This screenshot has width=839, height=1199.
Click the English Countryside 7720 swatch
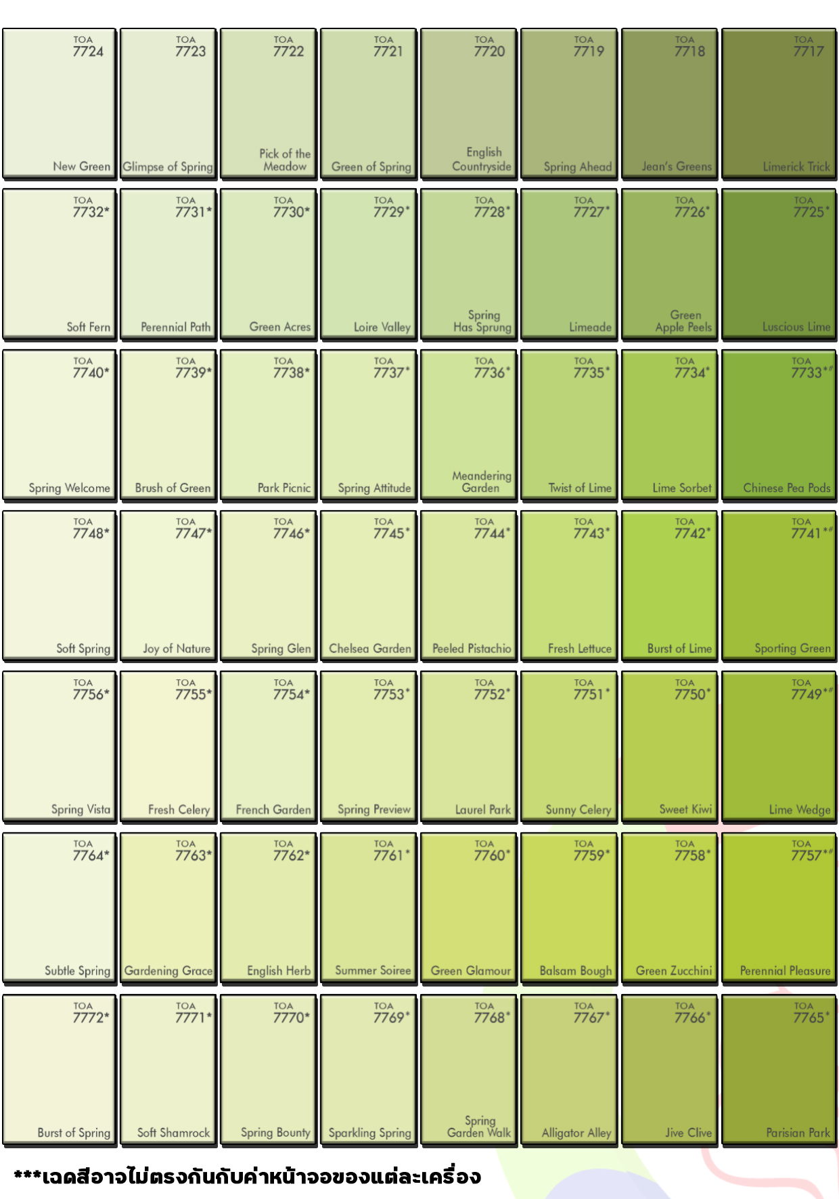469,104
